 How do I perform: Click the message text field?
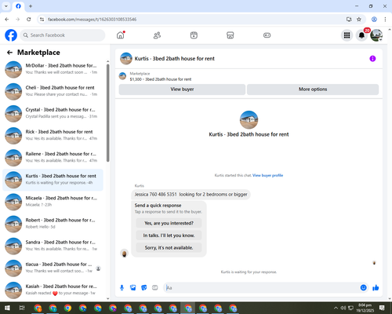[262, 288]
